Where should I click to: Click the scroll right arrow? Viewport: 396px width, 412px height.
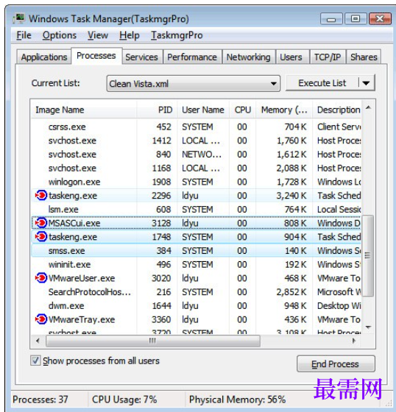tap(354, 341)
